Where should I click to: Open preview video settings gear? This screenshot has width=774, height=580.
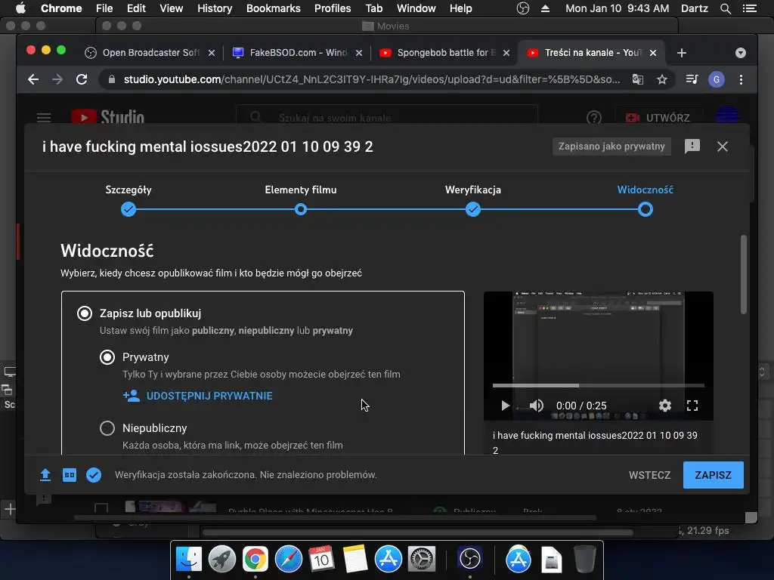coord(665,406)
